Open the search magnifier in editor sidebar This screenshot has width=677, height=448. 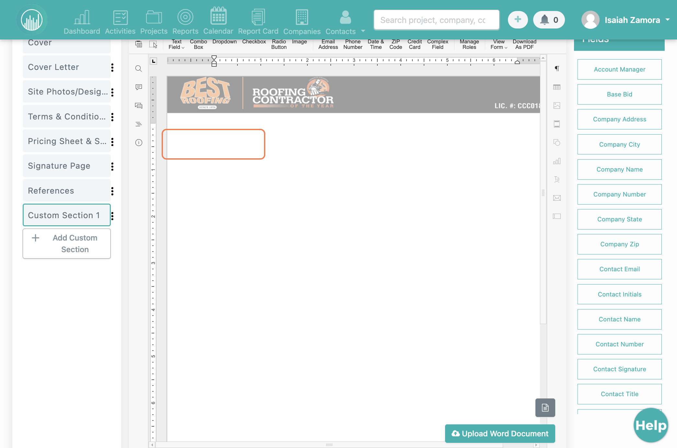139,68
